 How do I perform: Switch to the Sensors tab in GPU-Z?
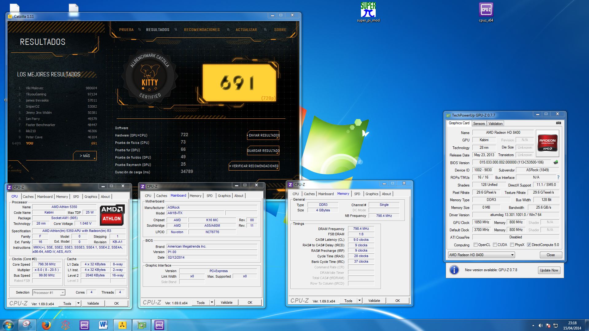479,124
